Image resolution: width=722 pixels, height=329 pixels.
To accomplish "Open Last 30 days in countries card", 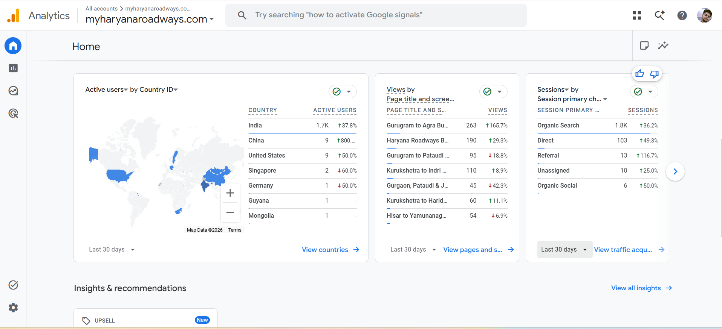I will click(x=112, y=250).
